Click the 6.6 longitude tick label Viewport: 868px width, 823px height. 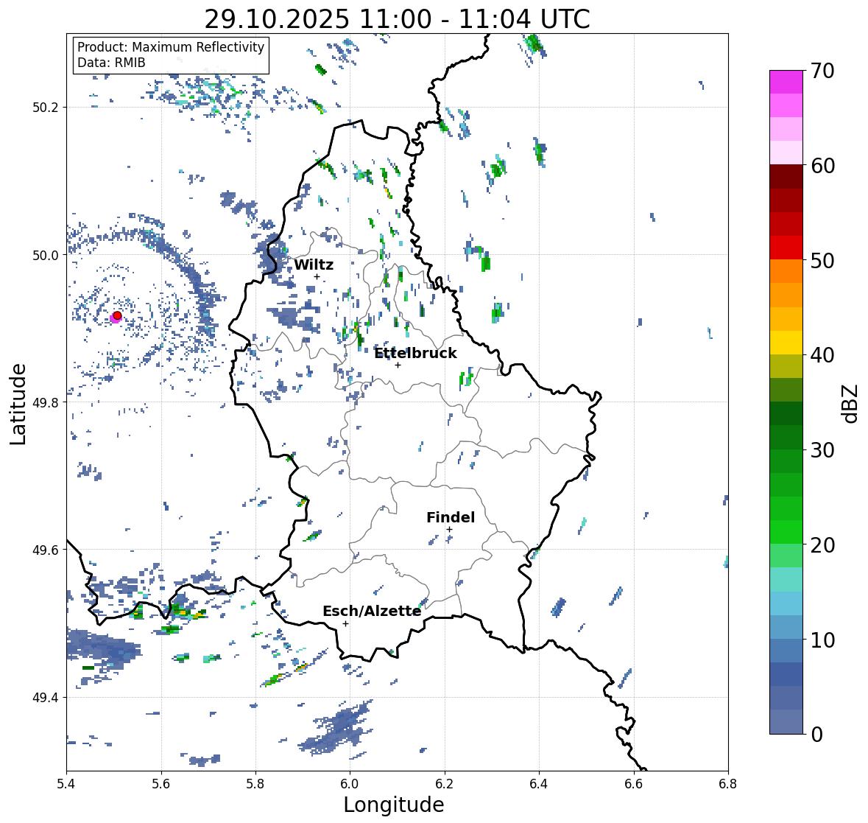click(x=634, y=784)
